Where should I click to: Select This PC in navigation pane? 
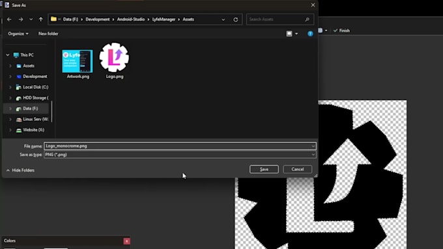[27, 55]
